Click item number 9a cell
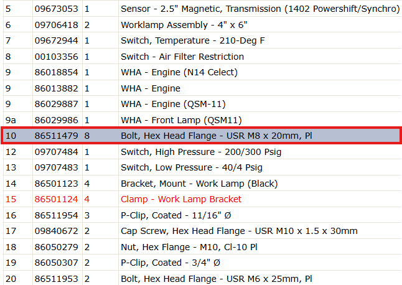402x285 pixels. [x=17, y=120]
